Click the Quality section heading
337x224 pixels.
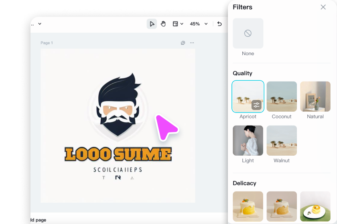[242, 73]
